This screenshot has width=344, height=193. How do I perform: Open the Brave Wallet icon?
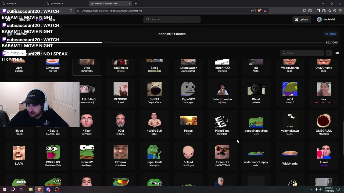(x=324, y=11)
